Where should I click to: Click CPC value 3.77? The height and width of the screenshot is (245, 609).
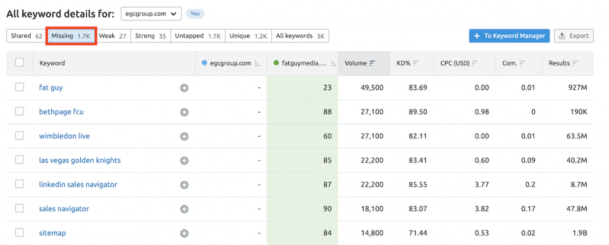tap(482, 185)
